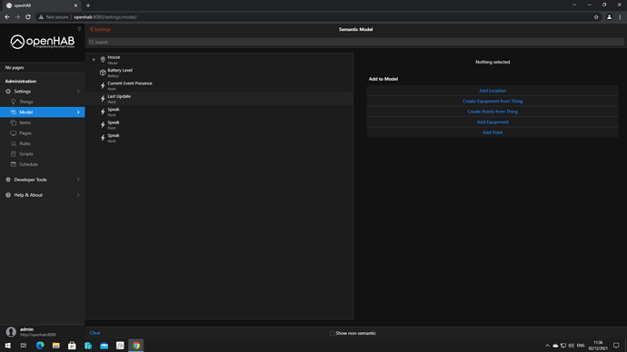Go back to Settings via header link
The height and width of the screenshot is (352, 627).
click(100, 30)
